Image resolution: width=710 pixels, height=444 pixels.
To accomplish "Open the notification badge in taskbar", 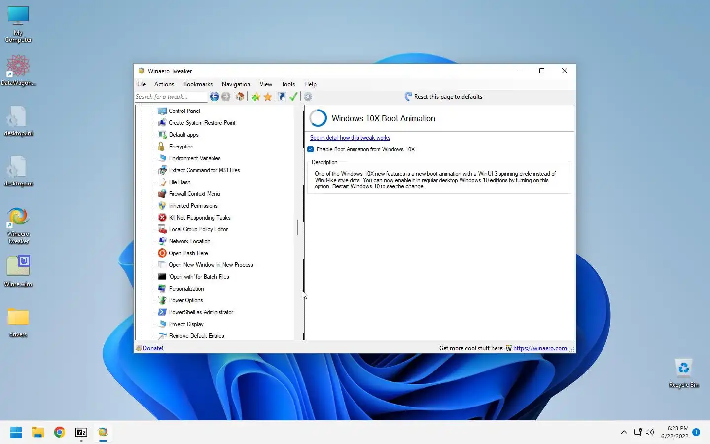I will pos(696,432).
